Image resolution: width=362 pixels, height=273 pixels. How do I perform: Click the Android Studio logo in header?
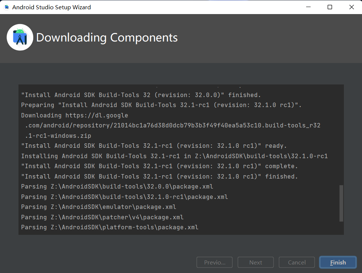(x=20, y=37)
